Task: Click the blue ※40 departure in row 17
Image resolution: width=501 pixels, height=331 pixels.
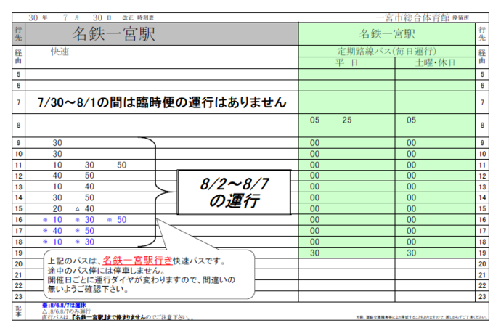Action: [53, 231]
